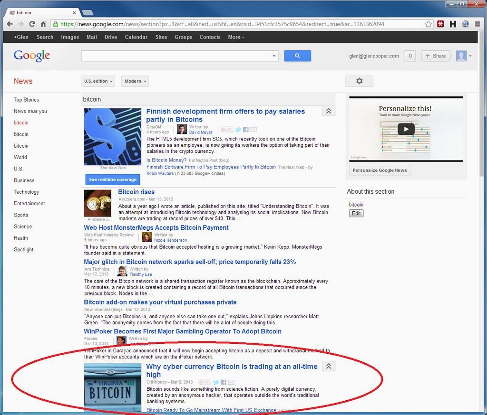The width and height of the screenshot is (487, 415).
Task: Open Drive in the top bar
Action: [x=111, y=37]
